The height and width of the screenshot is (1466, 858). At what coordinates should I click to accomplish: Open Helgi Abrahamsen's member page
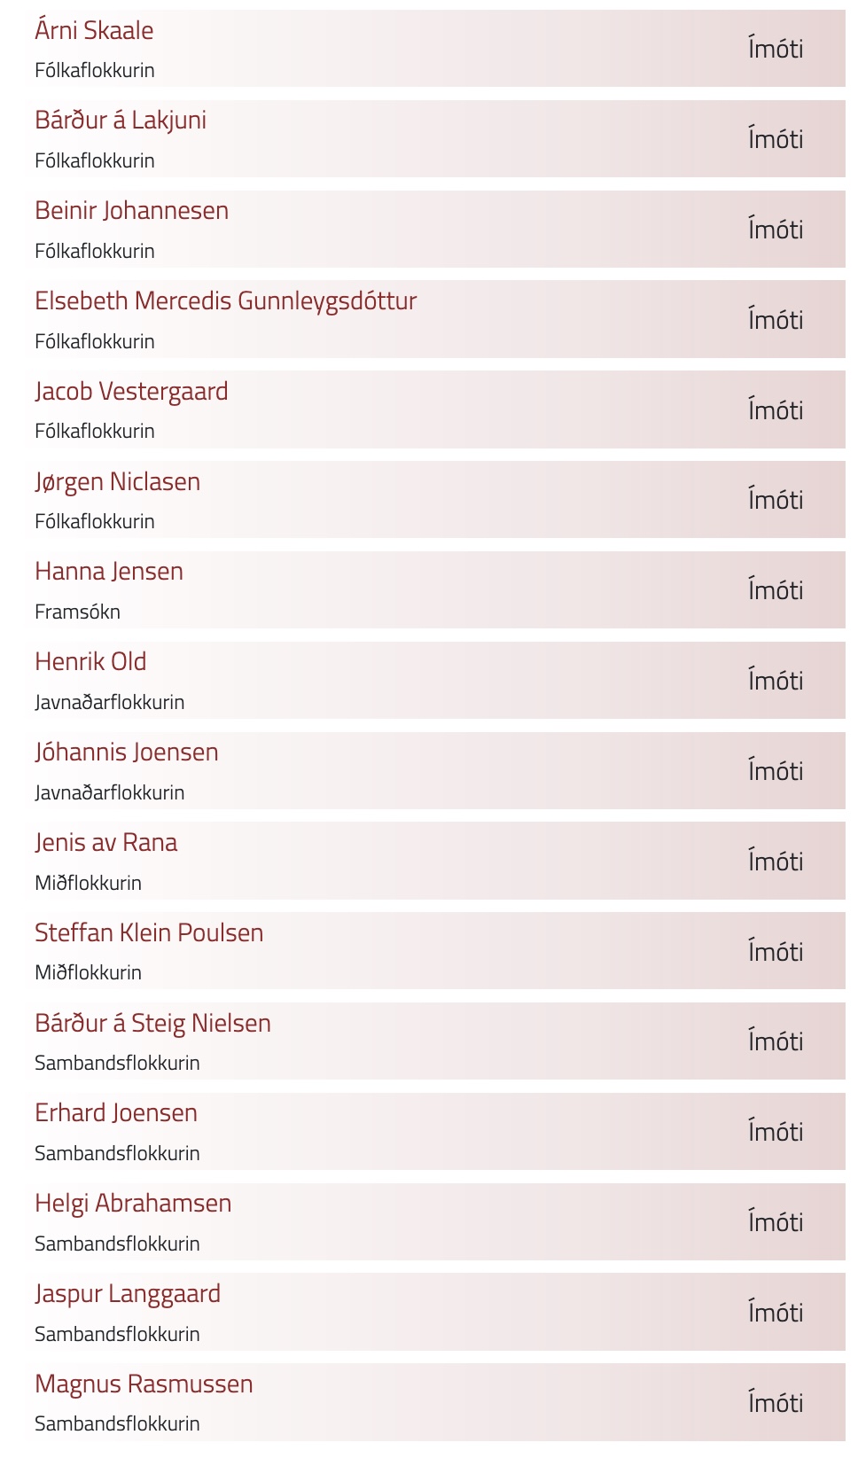tap(133, 1203)
